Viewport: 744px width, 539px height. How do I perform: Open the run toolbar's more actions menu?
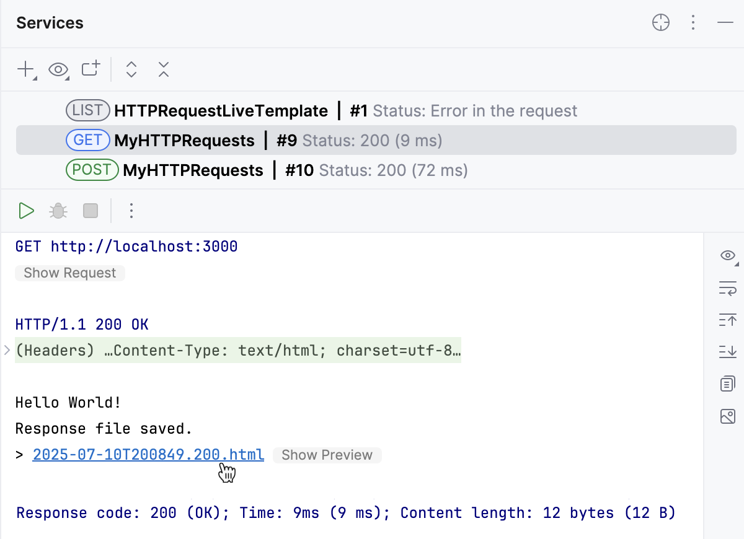(131, 211)
